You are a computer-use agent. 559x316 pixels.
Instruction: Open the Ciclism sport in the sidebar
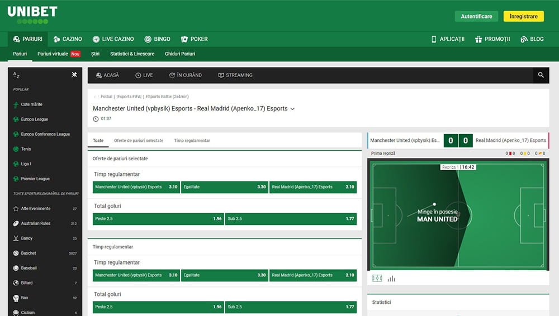coord(45,313)
